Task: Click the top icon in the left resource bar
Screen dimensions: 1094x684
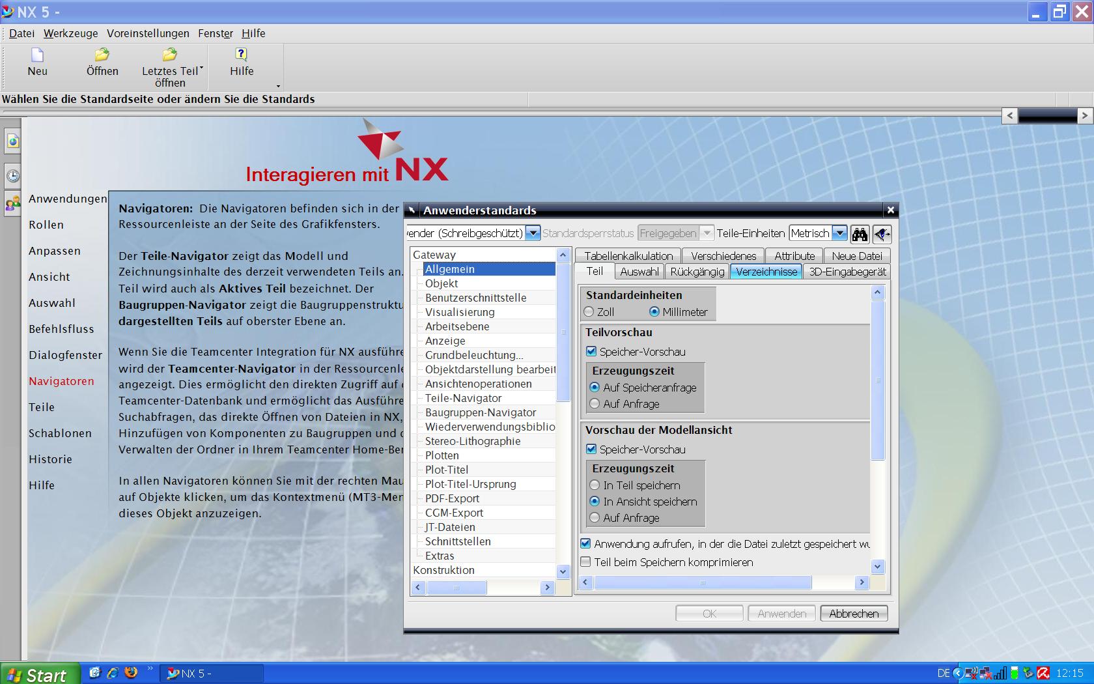Action: click(12, 141)
